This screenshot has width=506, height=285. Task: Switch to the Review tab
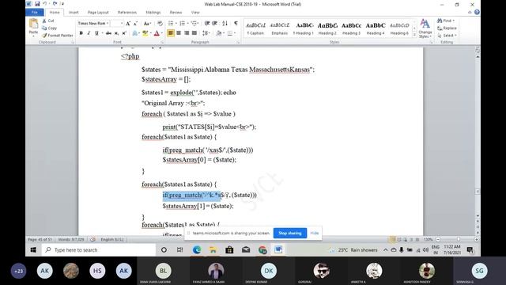(176, 13)
